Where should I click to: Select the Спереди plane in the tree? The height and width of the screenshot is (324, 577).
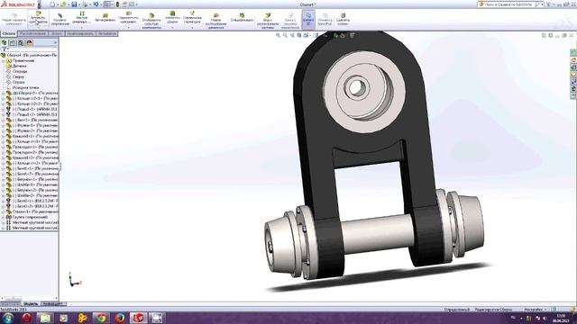tap(20, 72)
